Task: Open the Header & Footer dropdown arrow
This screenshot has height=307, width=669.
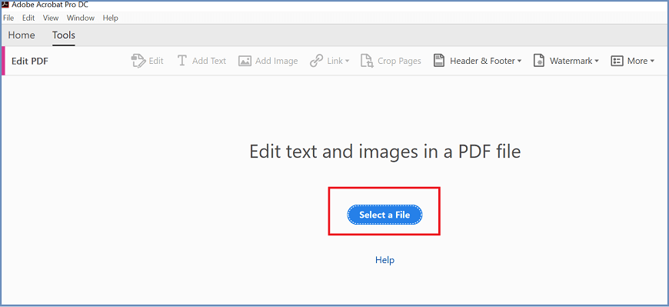Action: click(x=519, y=62)
